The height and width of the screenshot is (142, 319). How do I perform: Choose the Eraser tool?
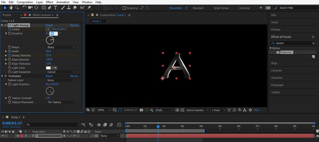[75, 7]
